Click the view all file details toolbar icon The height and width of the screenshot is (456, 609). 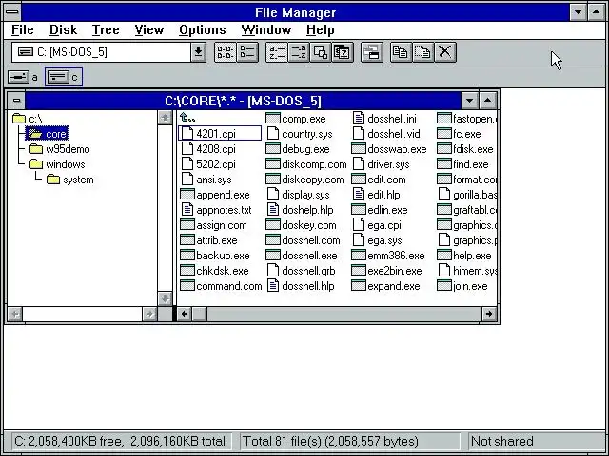coord(247,52)
